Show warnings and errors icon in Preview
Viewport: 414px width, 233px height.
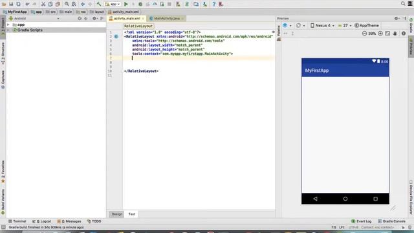point(404,34)
